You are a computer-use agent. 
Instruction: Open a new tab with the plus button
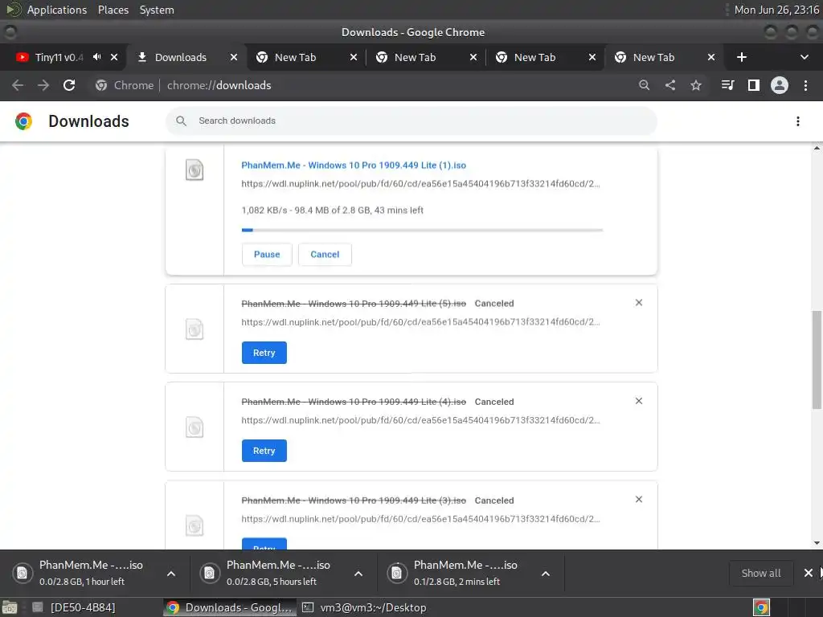[742, 57]
